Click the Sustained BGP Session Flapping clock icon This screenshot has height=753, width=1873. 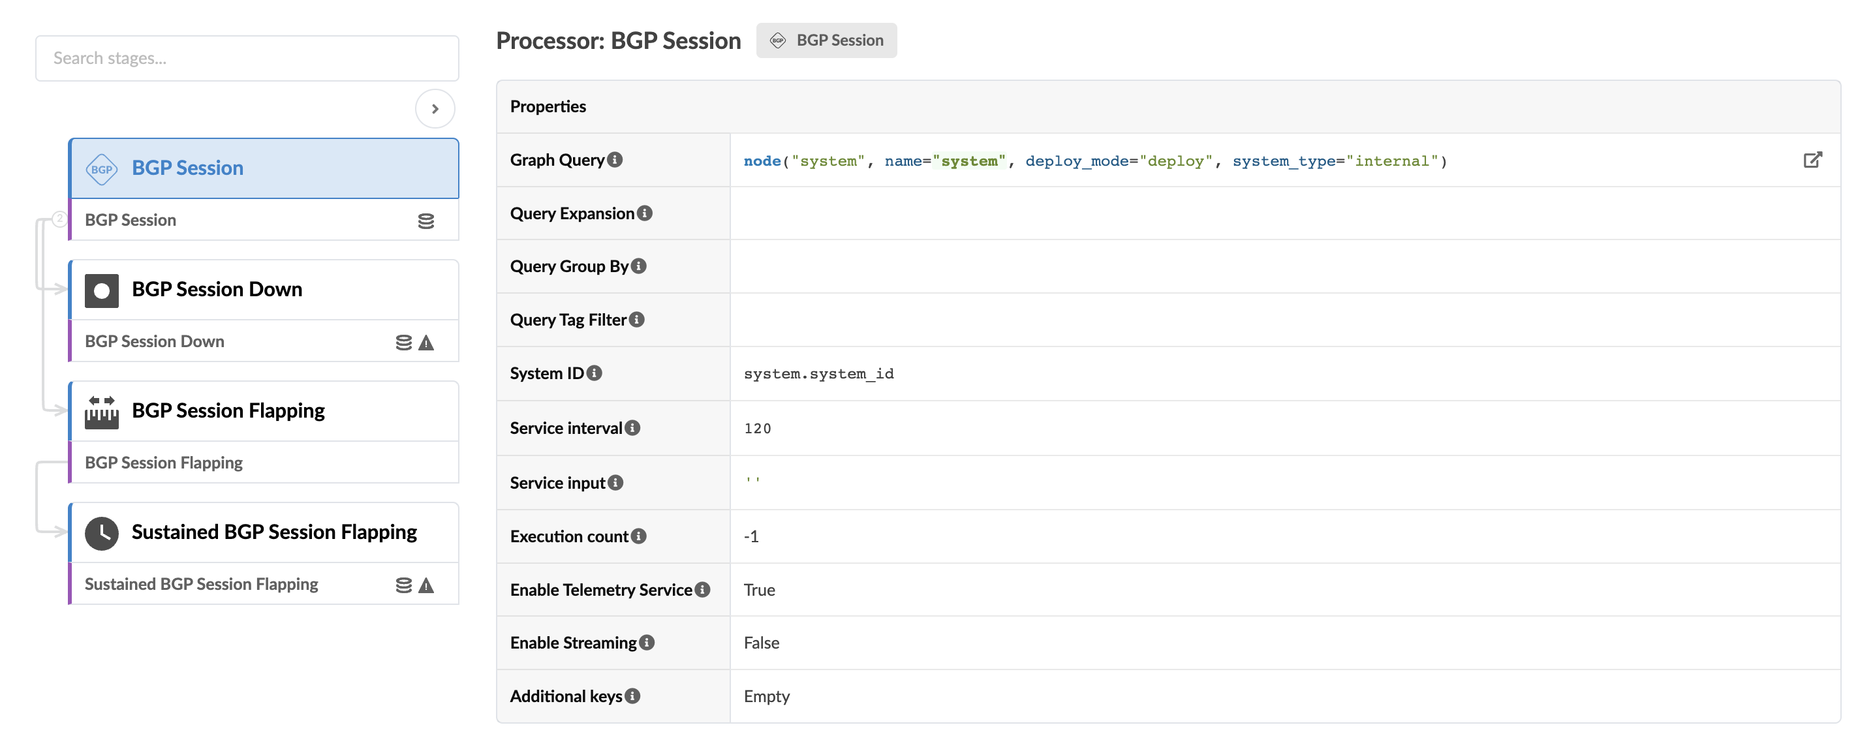pos(101,532)
